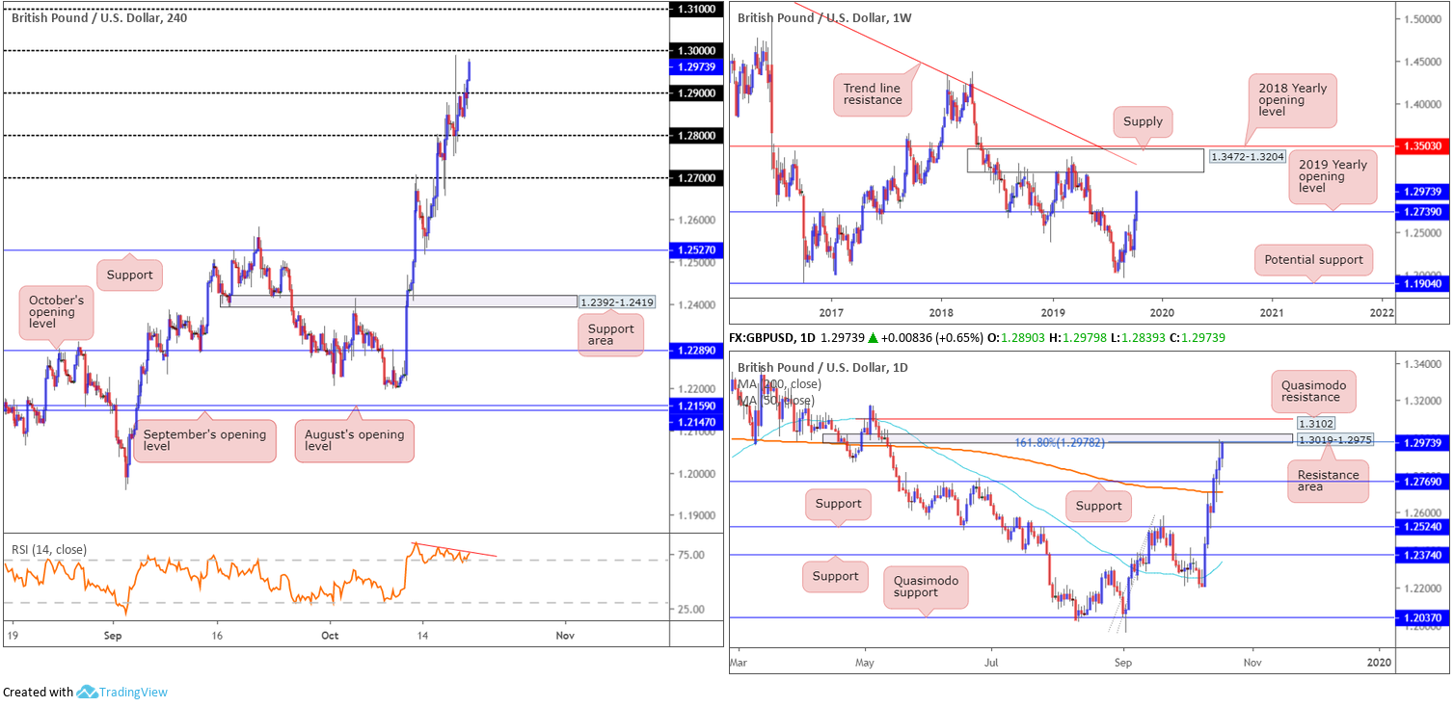Click the 1.27690 price tag on daily chart
The height and width of the screenshot is (707, 1454).
1423,481
